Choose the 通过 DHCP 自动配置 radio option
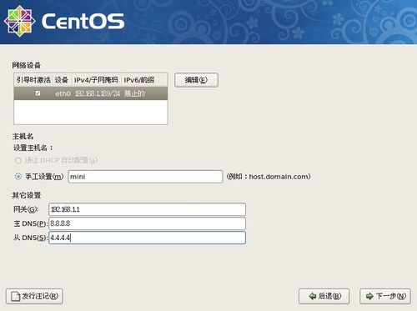The width and height of the screenshot is (417, 311). click(x=18, y=161)
